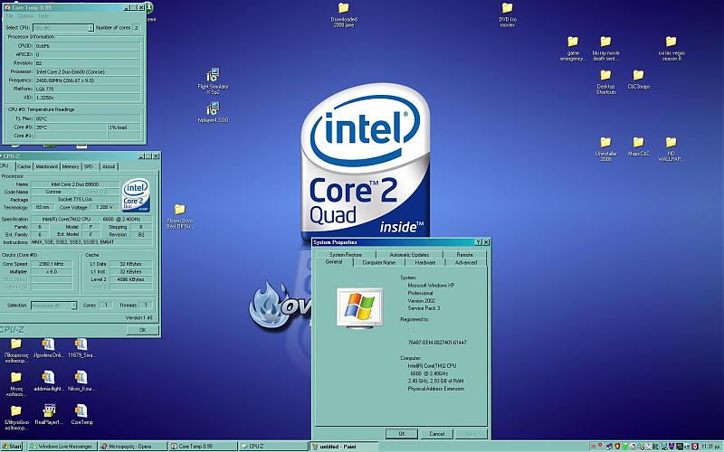Click the Frequency field in Core Temp
The image size is (724, 452).
[88, 80]
